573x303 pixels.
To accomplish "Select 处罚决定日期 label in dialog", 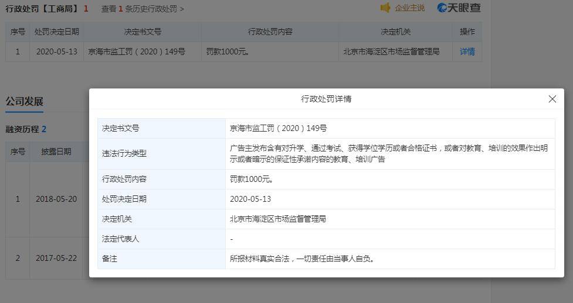I will click(x=124, y=199).
